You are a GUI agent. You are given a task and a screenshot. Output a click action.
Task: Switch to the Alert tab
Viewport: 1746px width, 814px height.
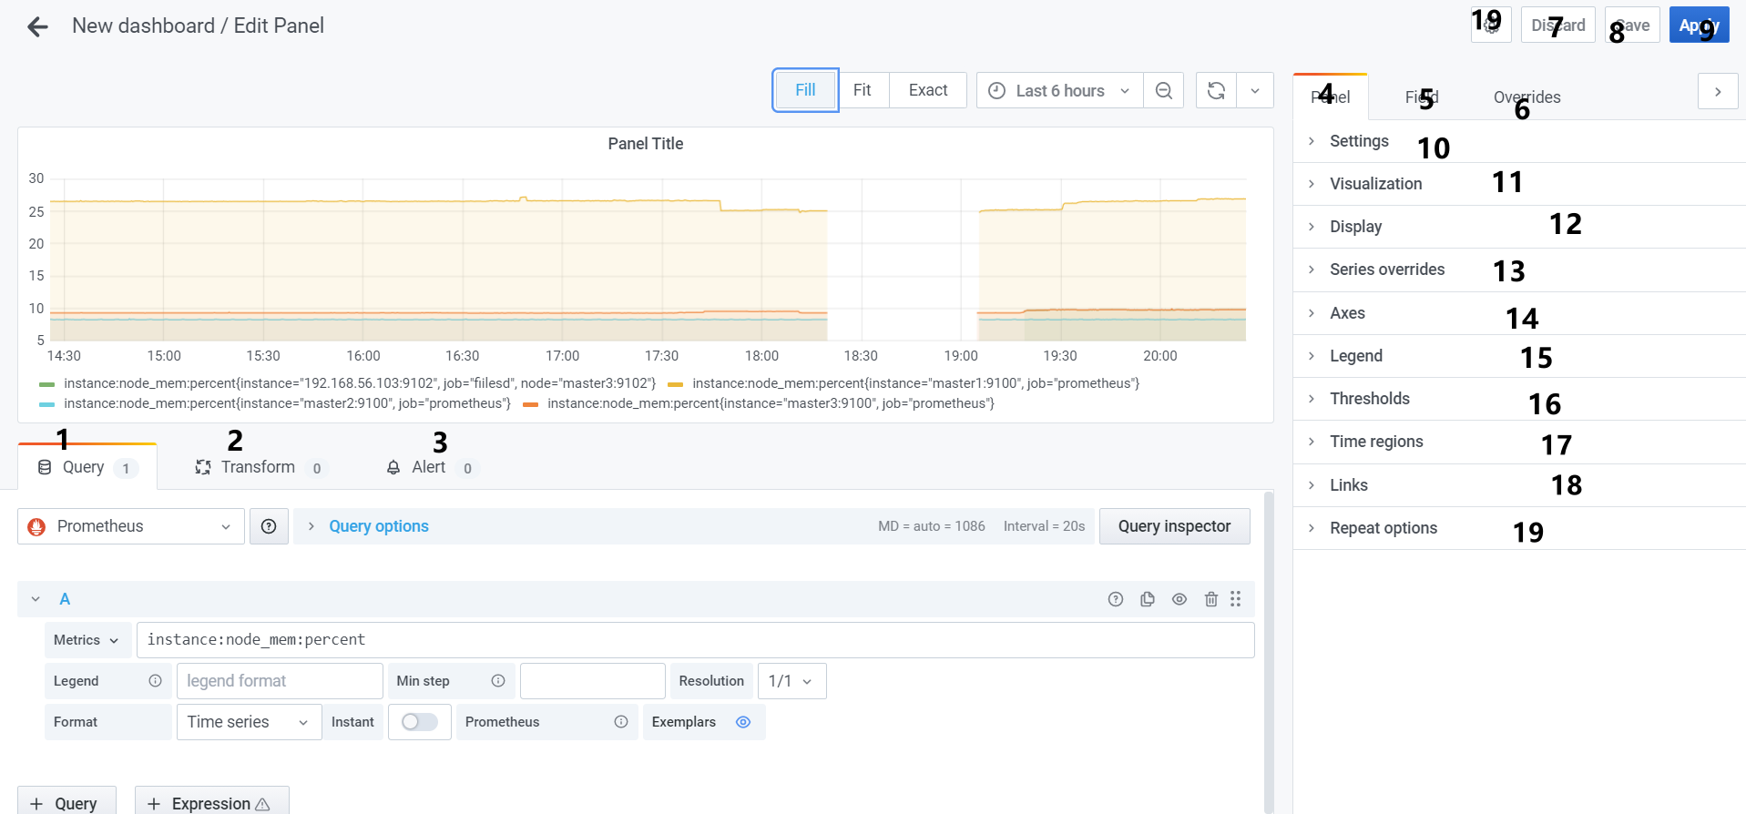pyautogui.click(x=432, y=467)
